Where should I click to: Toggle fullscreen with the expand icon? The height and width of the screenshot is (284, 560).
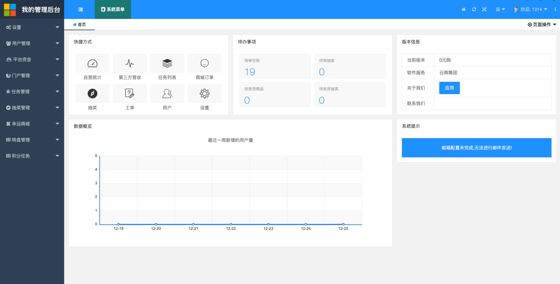(x=484, y=9)
